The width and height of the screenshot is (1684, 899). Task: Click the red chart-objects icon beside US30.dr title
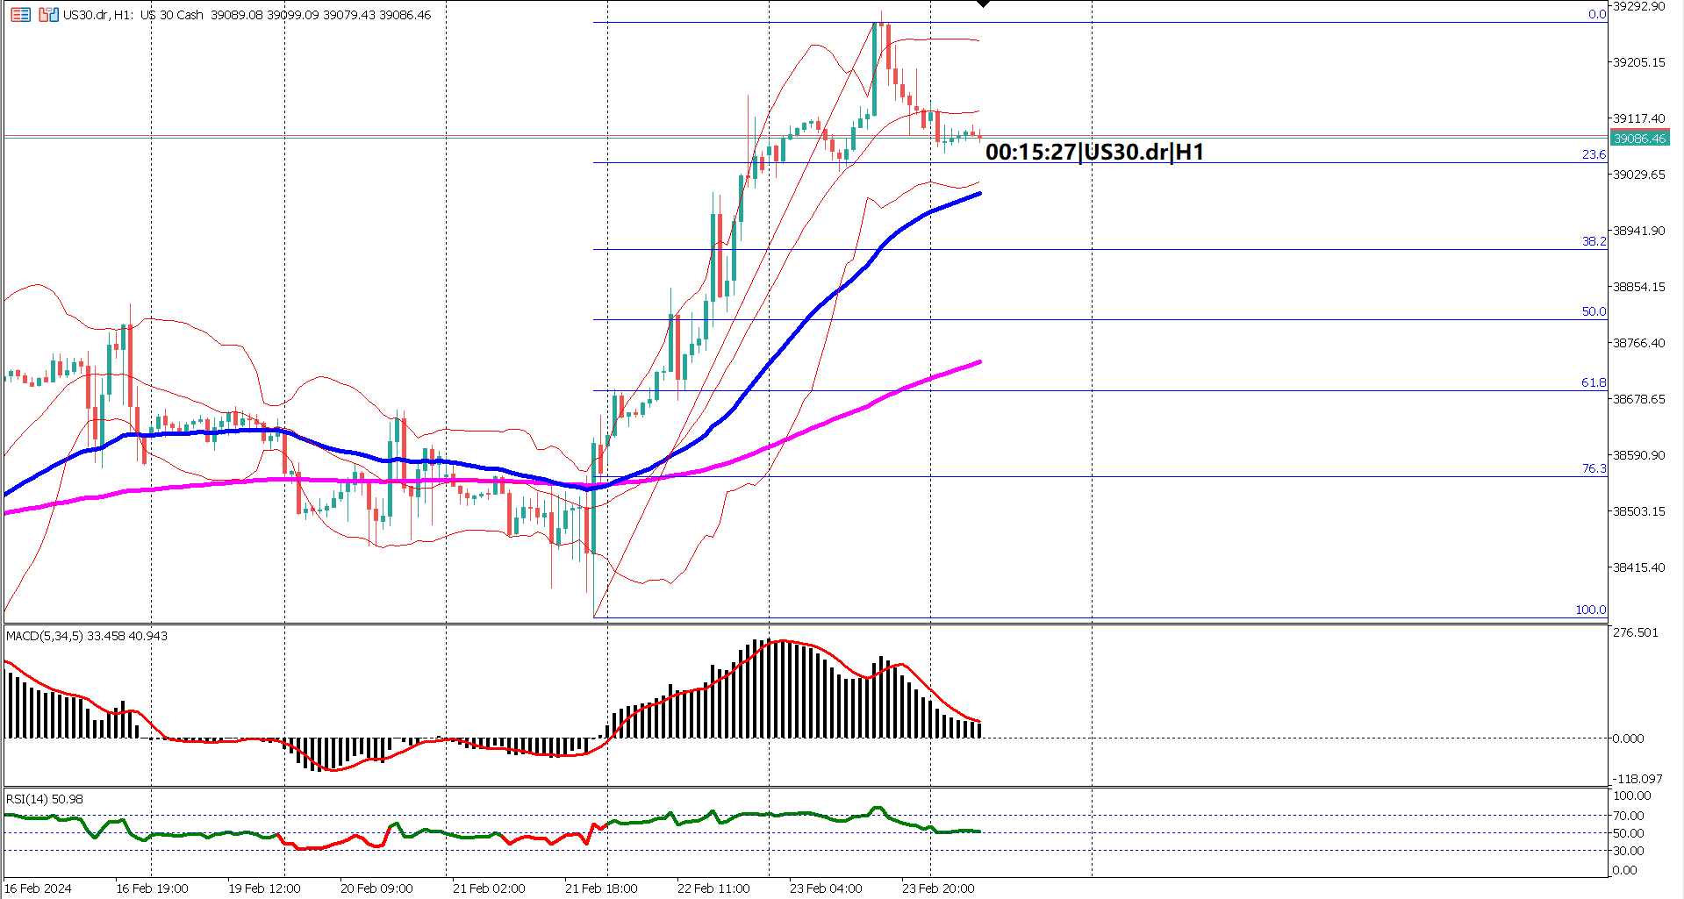44,15
